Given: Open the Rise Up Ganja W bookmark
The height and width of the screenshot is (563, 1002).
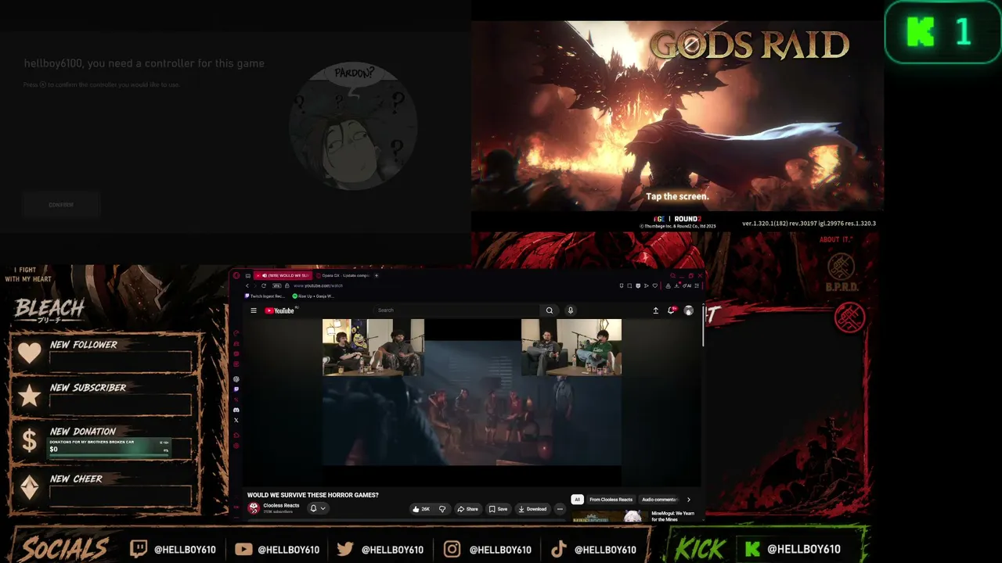Looking at the screenshot, I should pos(313,296).
